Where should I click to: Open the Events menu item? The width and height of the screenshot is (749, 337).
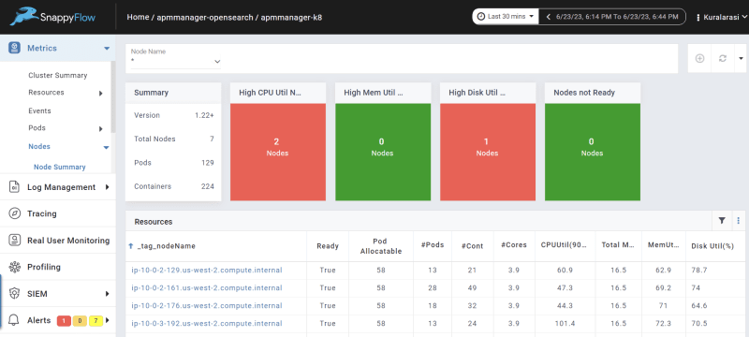39,110
